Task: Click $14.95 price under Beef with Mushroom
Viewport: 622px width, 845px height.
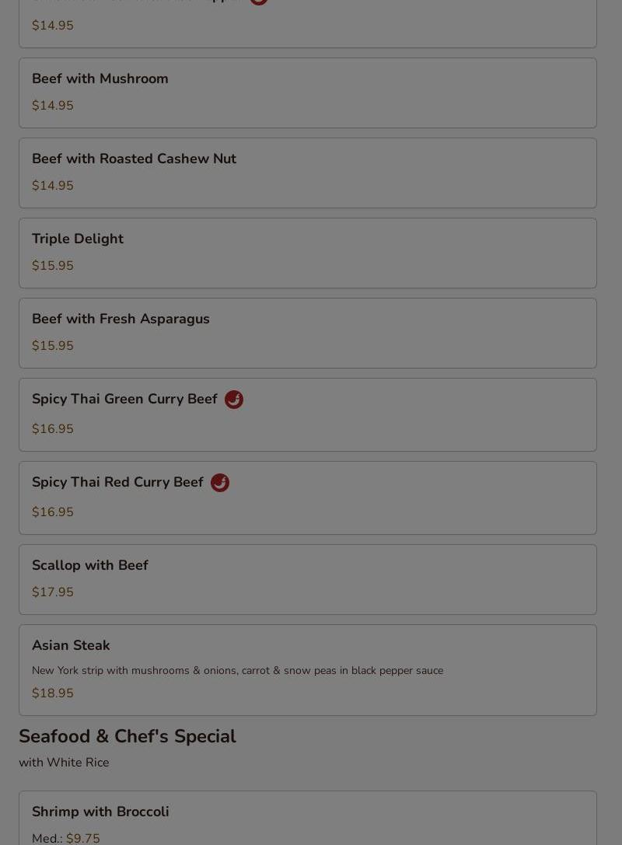Action: point(52,105)
